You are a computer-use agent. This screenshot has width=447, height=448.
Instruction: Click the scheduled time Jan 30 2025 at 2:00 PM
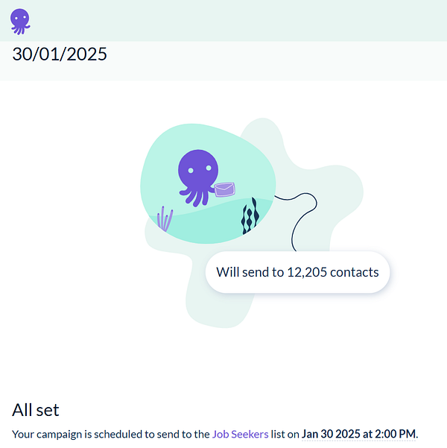(358, 434)
